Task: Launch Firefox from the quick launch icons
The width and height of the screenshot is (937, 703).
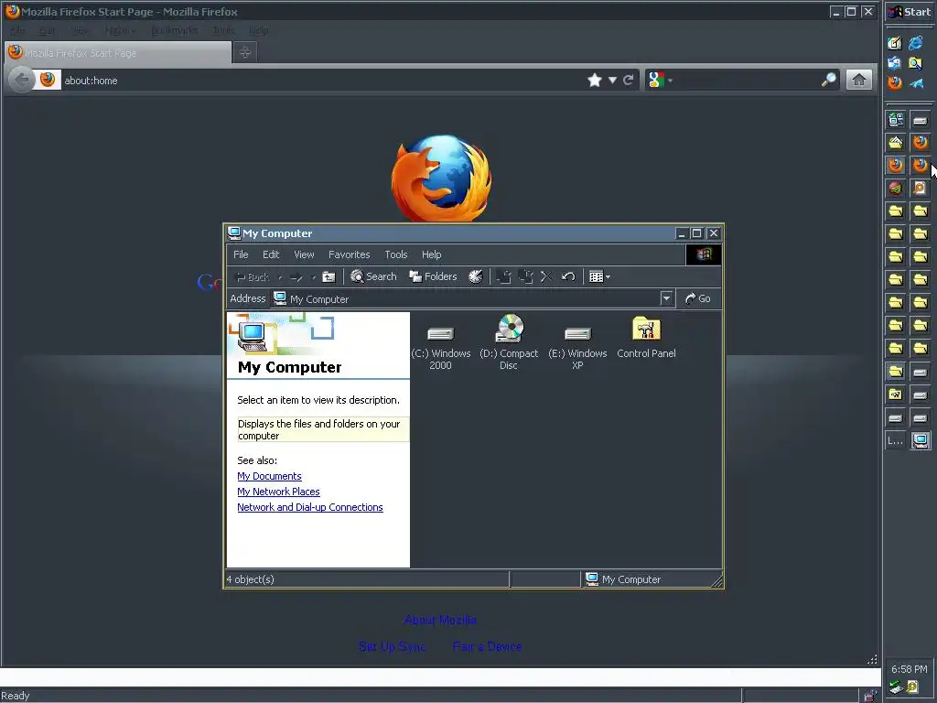Action: click(895, 82)
